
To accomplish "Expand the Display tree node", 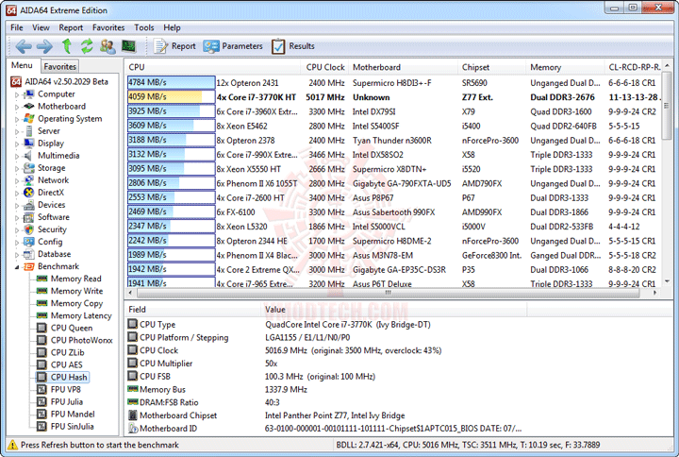I will pos(17,144).
